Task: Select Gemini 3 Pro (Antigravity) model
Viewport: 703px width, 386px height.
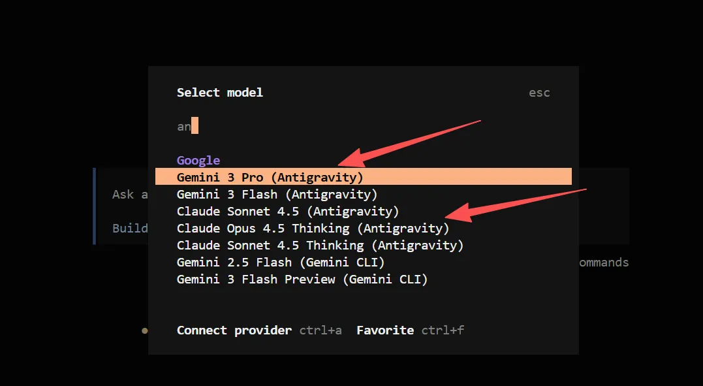Action: point(270,177)
